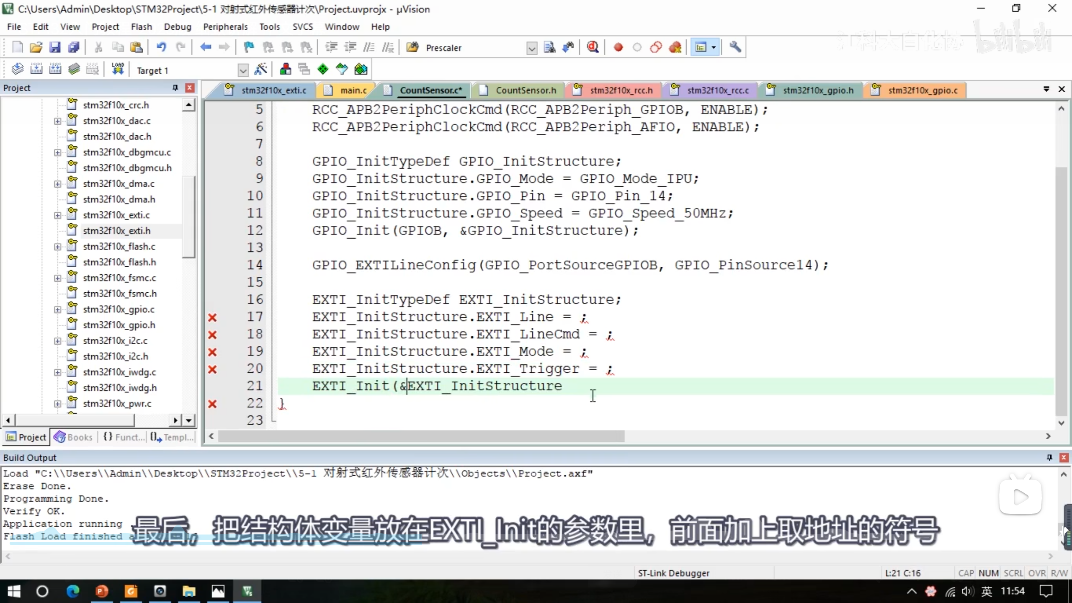Viewport: 1072px width, 603px height.
Task: Open the Target 1 dropdown
Action: 243,70
